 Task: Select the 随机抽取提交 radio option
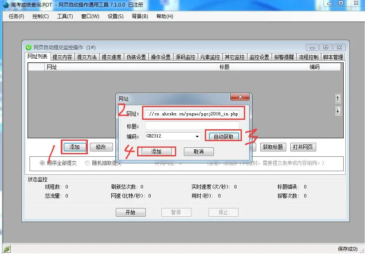(87, 163)
